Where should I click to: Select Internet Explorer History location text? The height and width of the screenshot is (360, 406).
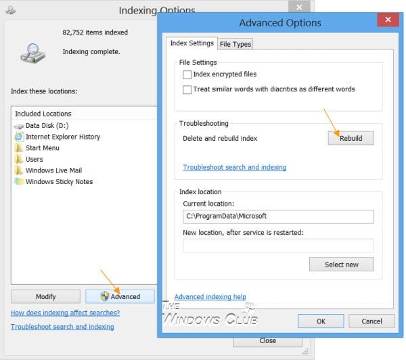(63, 137)
